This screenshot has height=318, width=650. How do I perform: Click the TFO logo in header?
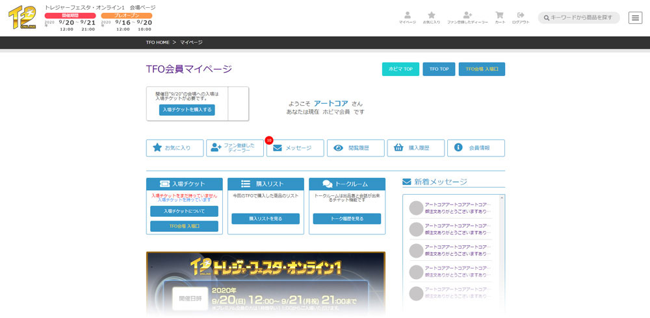click(22, 18)
